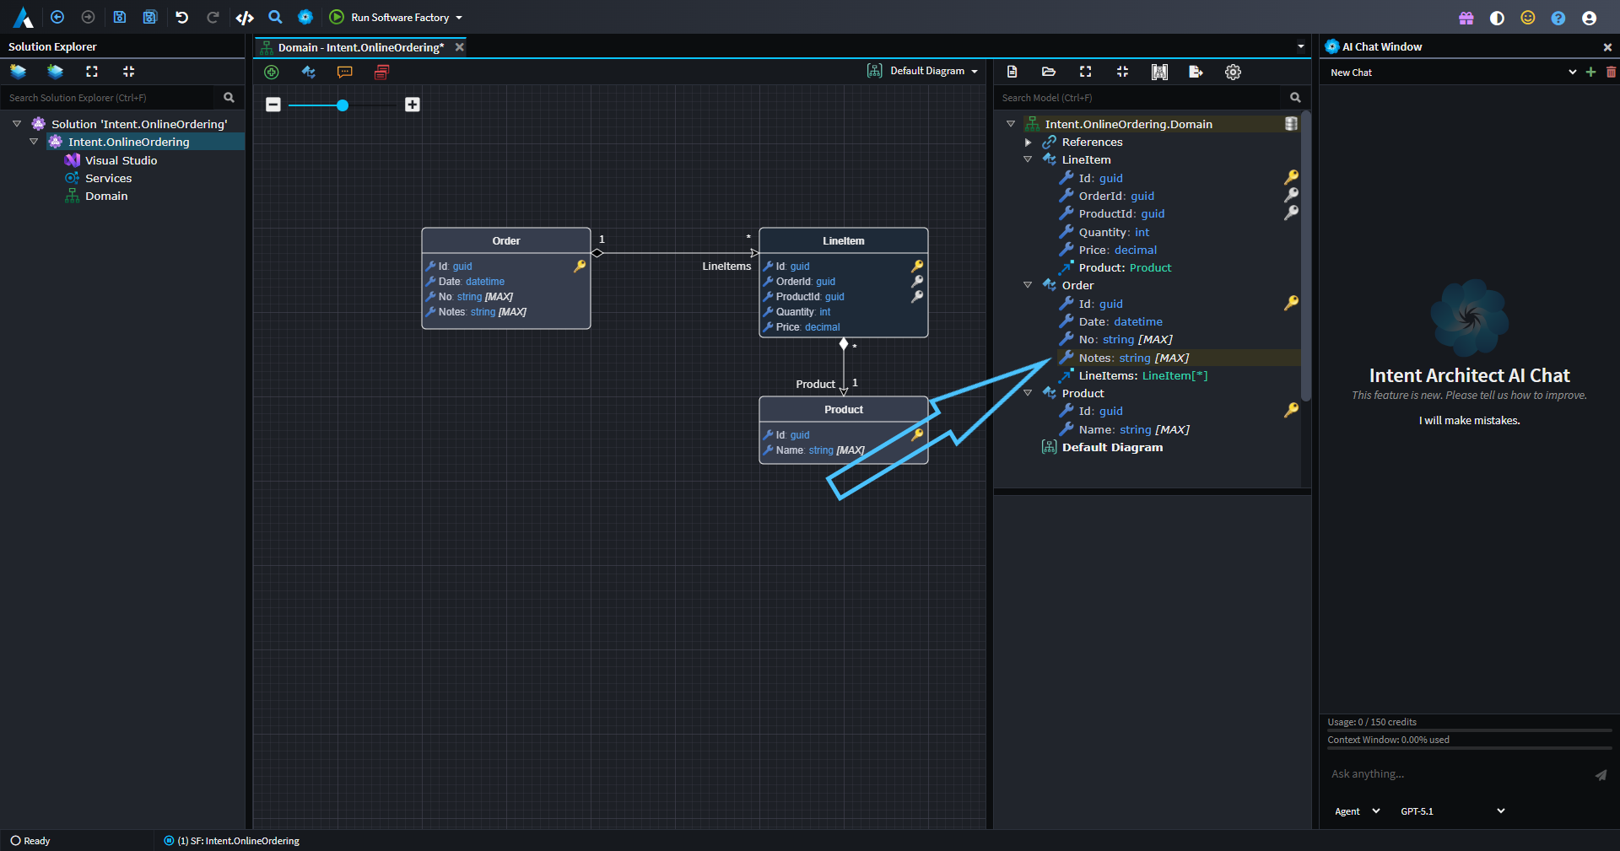Select the Order entity header in the diagram
Image resolution: width=1620 pixels, height=851 pixels.
[x=506, y=240]
